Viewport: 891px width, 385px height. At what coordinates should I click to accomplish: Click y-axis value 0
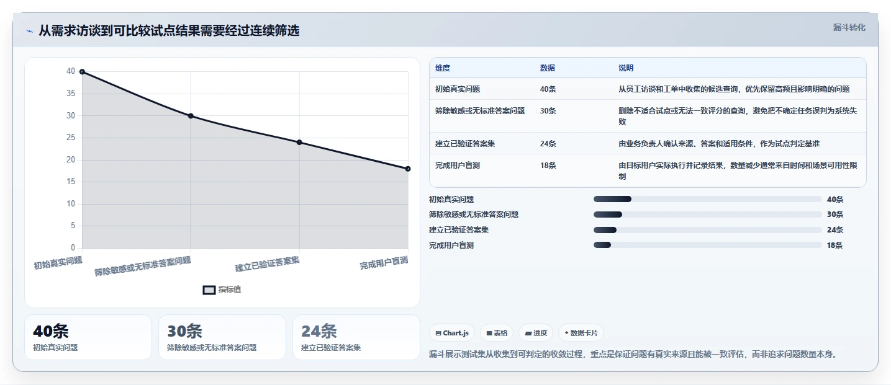(73, 248)
